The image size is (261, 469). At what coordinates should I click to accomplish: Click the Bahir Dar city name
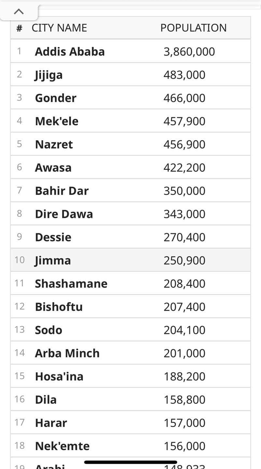pos(62,191)
